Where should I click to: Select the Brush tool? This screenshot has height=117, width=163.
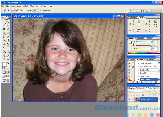coord(8,33)
